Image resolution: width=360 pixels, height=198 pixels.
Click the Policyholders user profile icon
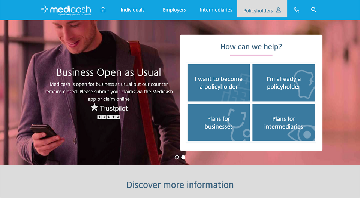(x=279, y=10)
